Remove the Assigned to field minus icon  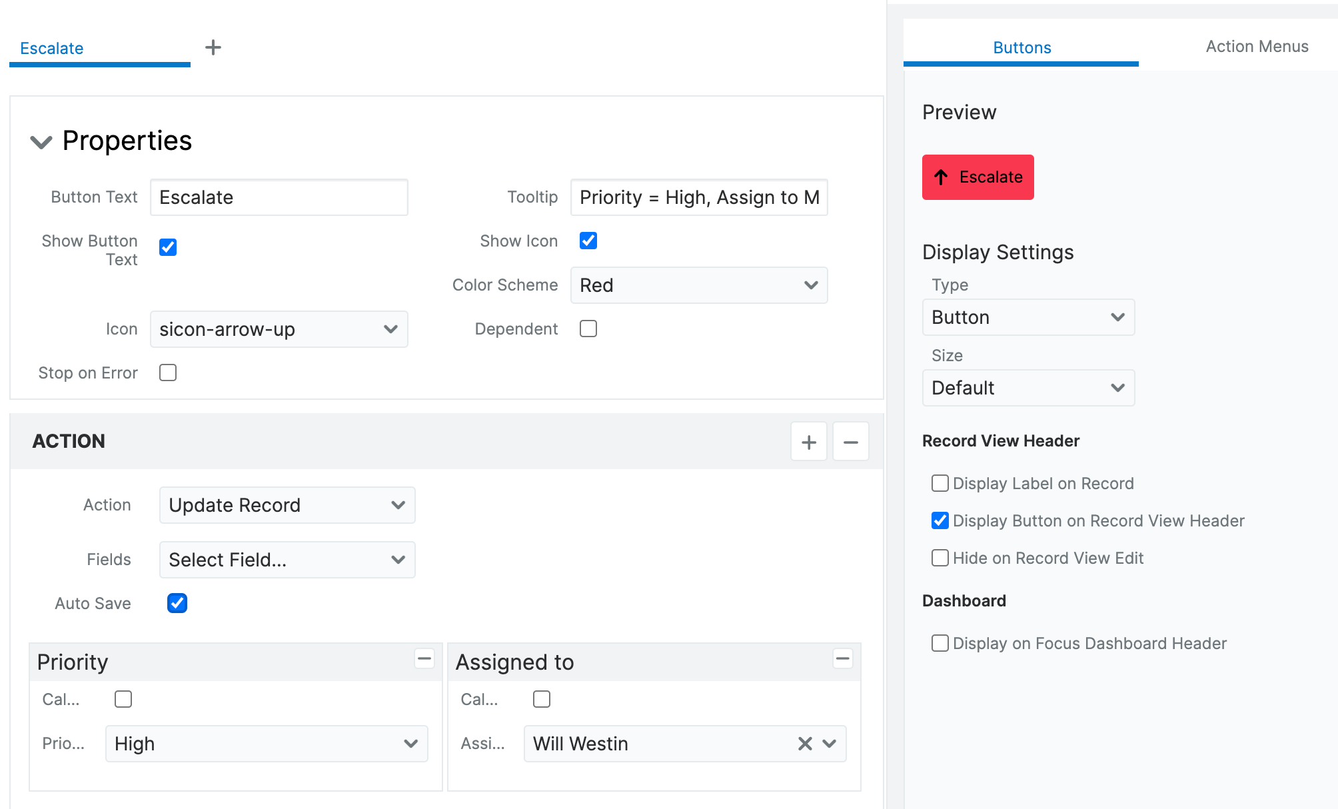842,658
